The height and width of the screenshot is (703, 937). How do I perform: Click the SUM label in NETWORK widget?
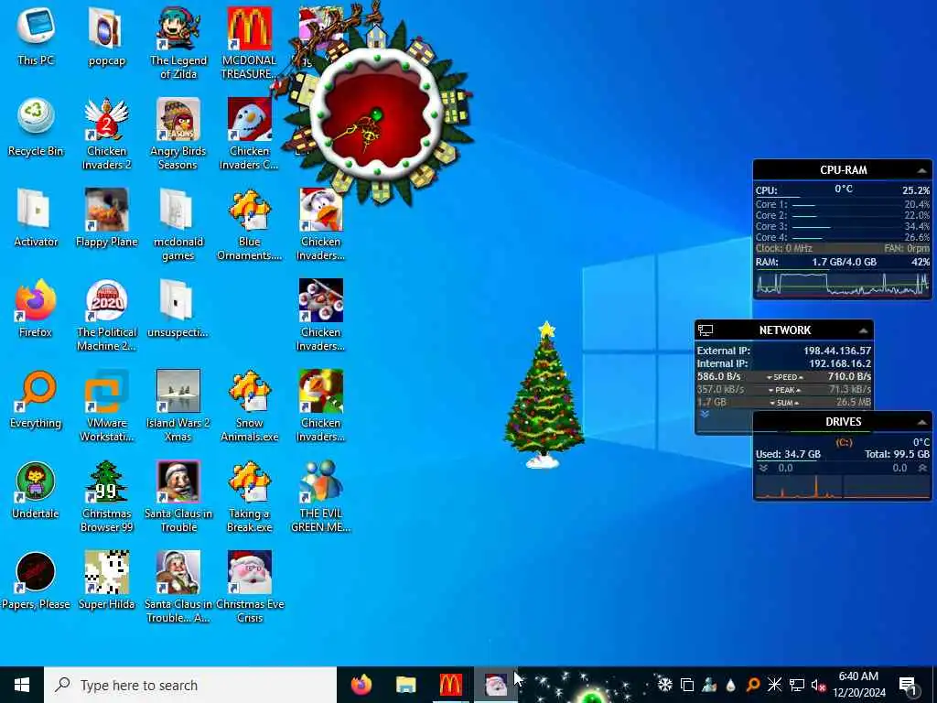(x=784, y=403)
